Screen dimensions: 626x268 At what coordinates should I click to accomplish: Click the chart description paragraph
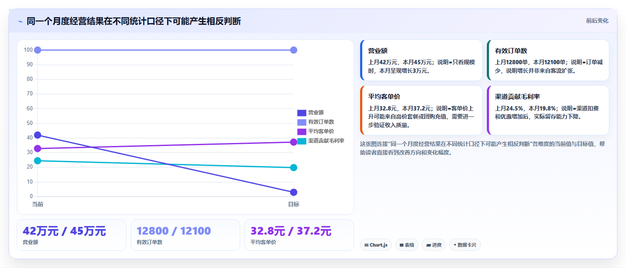coord(482,148)
